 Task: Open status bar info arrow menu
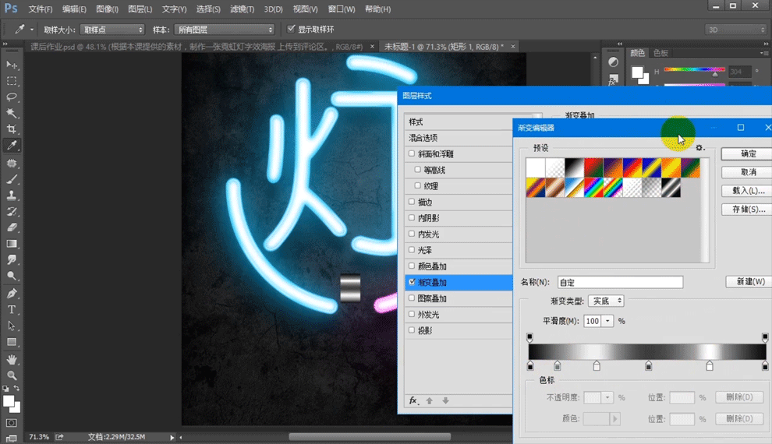click(x=172, y=437)
